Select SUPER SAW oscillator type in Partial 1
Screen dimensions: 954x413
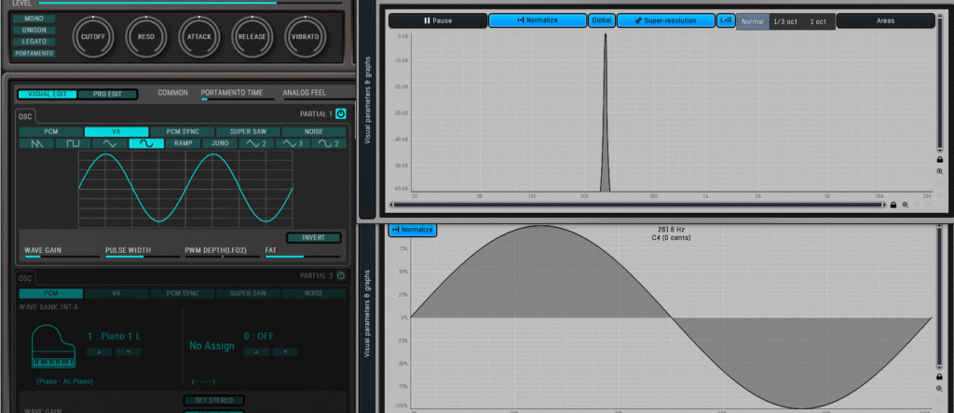pyautogui.click(x=249, y=131)
